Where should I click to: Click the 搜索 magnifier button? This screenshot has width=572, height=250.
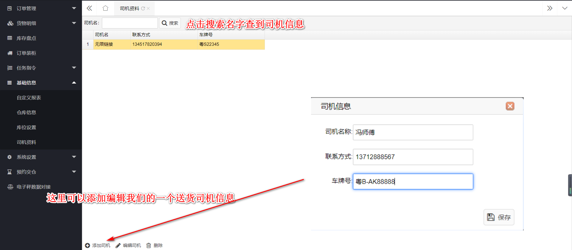[x=170, y=23]
